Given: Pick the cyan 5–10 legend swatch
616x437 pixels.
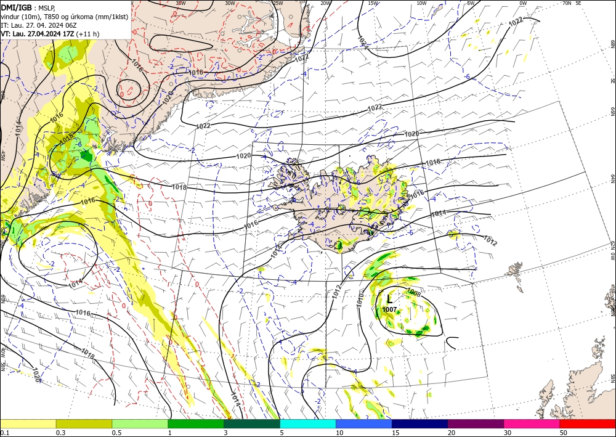Looking at the screenshot, I should (x=308, y=423).
